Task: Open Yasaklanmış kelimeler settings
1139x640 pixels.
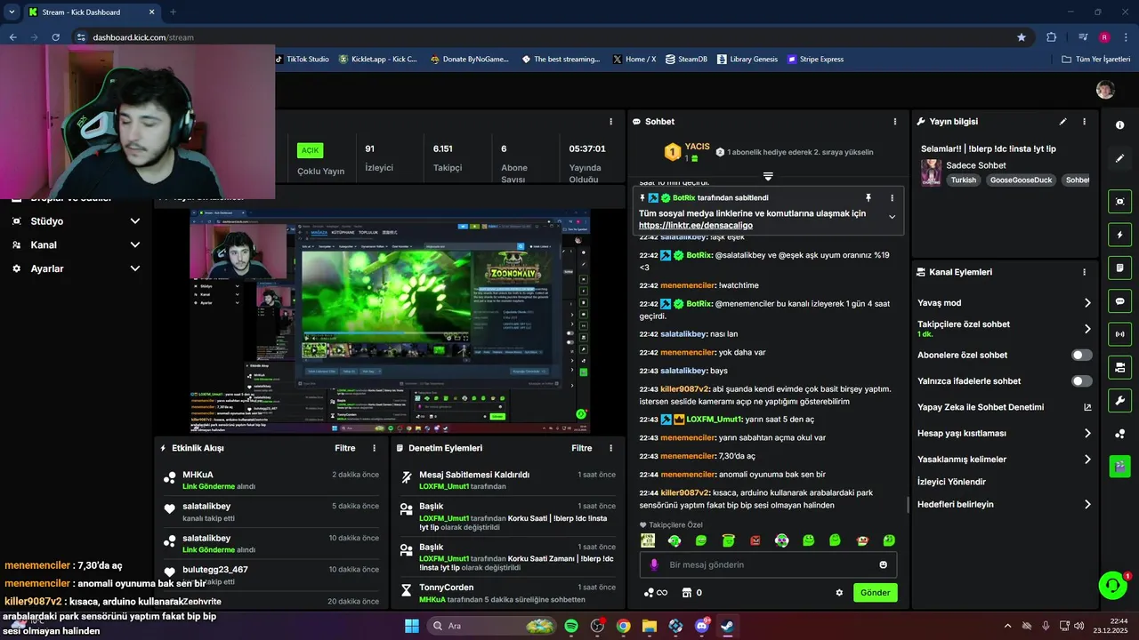Action: pyautogui.click(x=1086, y=460)
